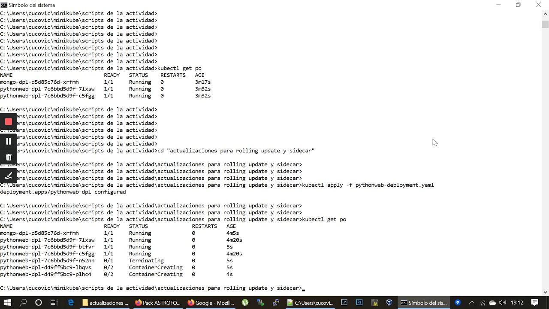Click the console scrollbar up arrow
This screenshot has width=549, height=309.
[x=545, y=13]
